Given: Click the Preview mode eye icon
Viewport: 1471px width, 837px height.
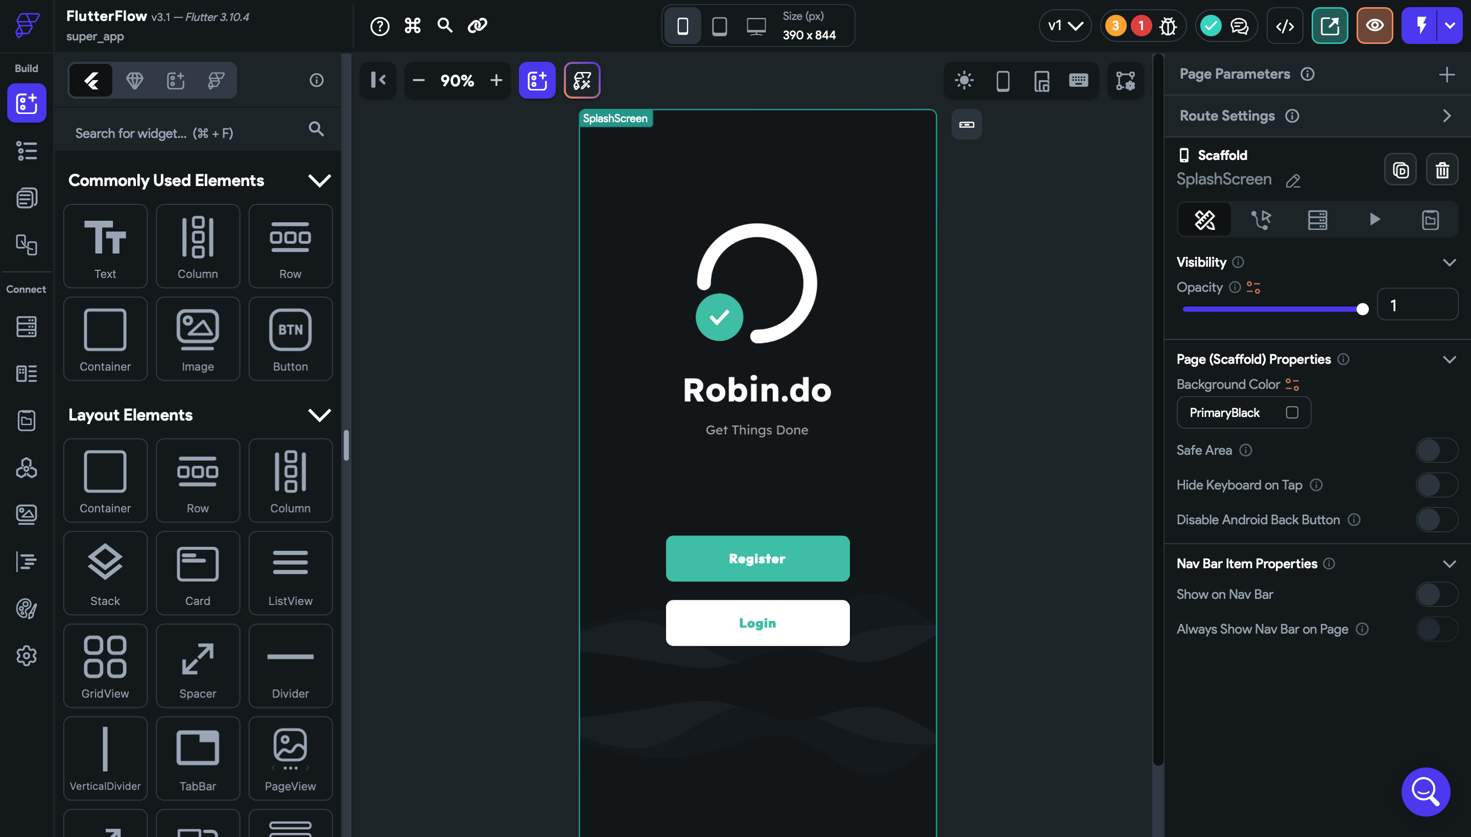Looking at the screenshot, I should click(x=1374, y=26).
